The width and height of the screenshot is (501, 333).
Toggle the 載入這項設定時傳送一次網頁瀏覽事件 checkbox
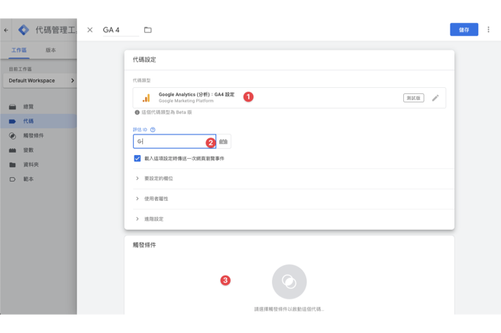point(137,159)
